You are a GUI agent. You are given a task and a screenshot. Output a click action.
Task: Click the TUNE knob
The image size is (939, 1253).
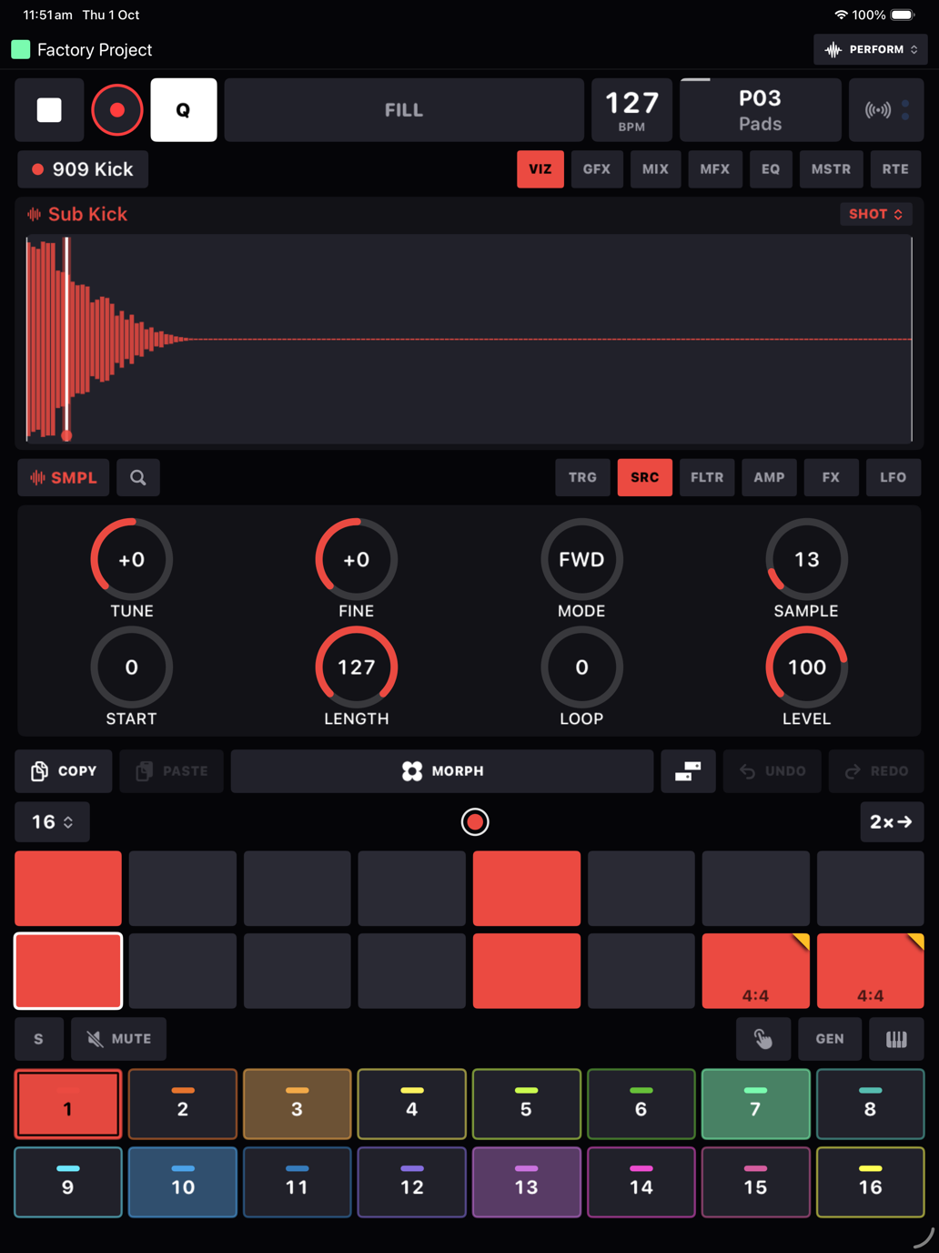click(x=132, y=559)
